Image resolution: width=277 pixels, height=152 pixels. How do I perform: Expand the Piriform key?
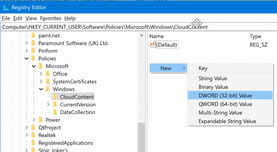click(x=27, y=51)
